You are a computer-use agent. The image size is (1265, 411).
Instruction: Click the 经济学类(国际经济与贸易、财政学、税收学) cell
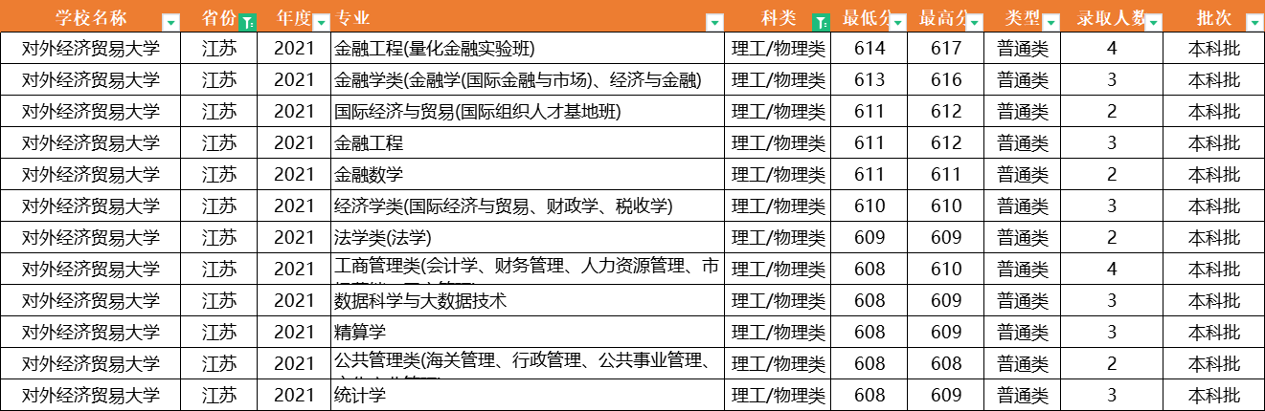[x=527, y=206]
